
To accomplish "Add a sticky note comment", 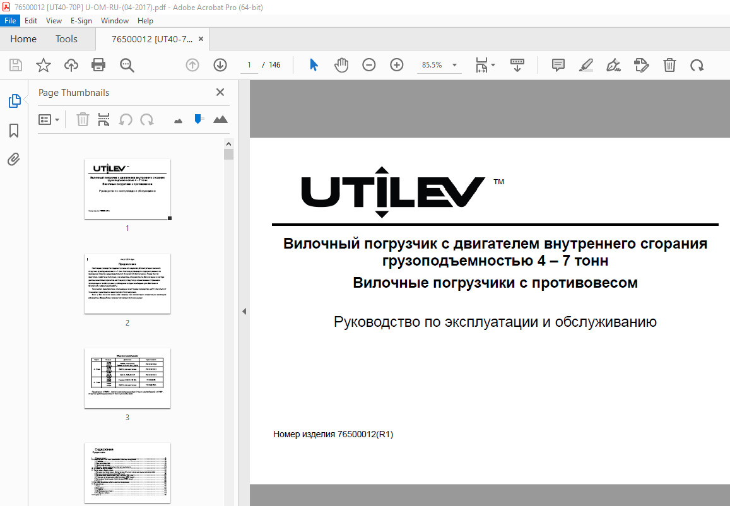I will tap(558, 65).
